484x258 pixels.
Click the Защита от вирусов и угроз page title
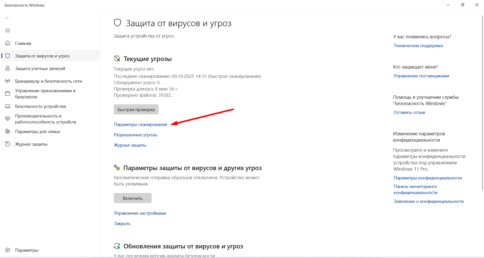click(179, 23)
